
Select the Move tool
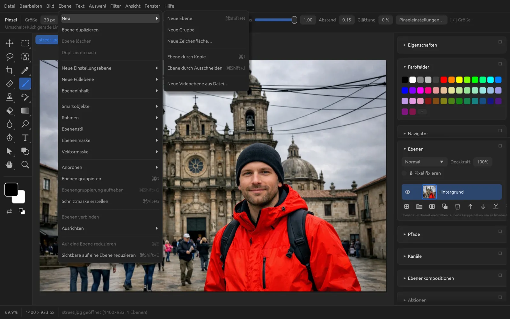point(10,43)
